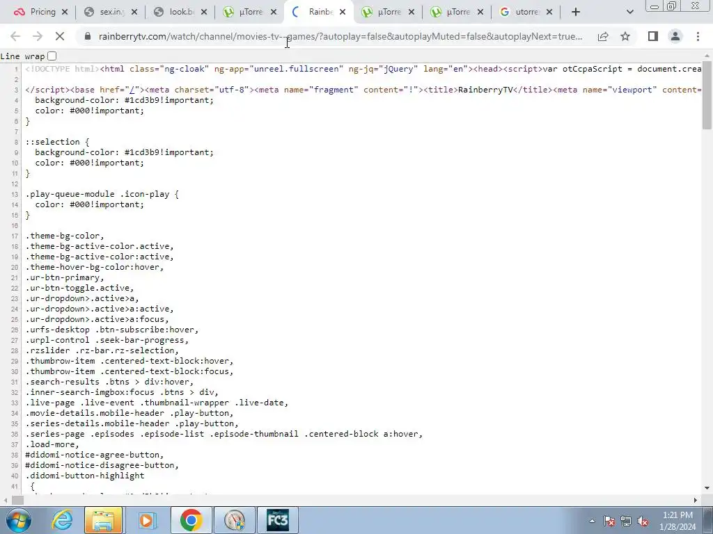The width and height of the screenshot is (713, 534).
Task: Click the horizontal scrollbar thumb
Action: [x=17, y=500]
